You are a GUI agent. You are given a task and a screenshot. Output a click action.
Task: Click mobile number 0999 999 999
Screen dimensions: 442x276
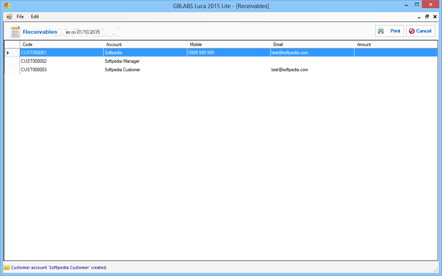pyautogui.click(x=229, y=53)
